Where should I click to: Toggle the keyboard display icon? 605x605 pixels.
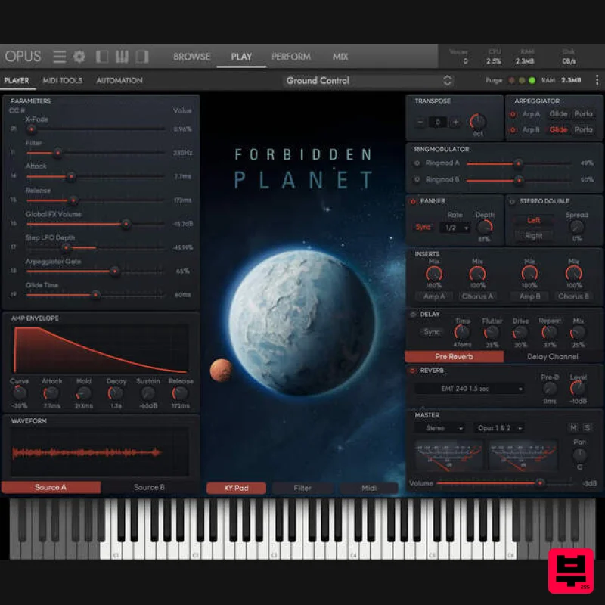click(x=122, y=57)
